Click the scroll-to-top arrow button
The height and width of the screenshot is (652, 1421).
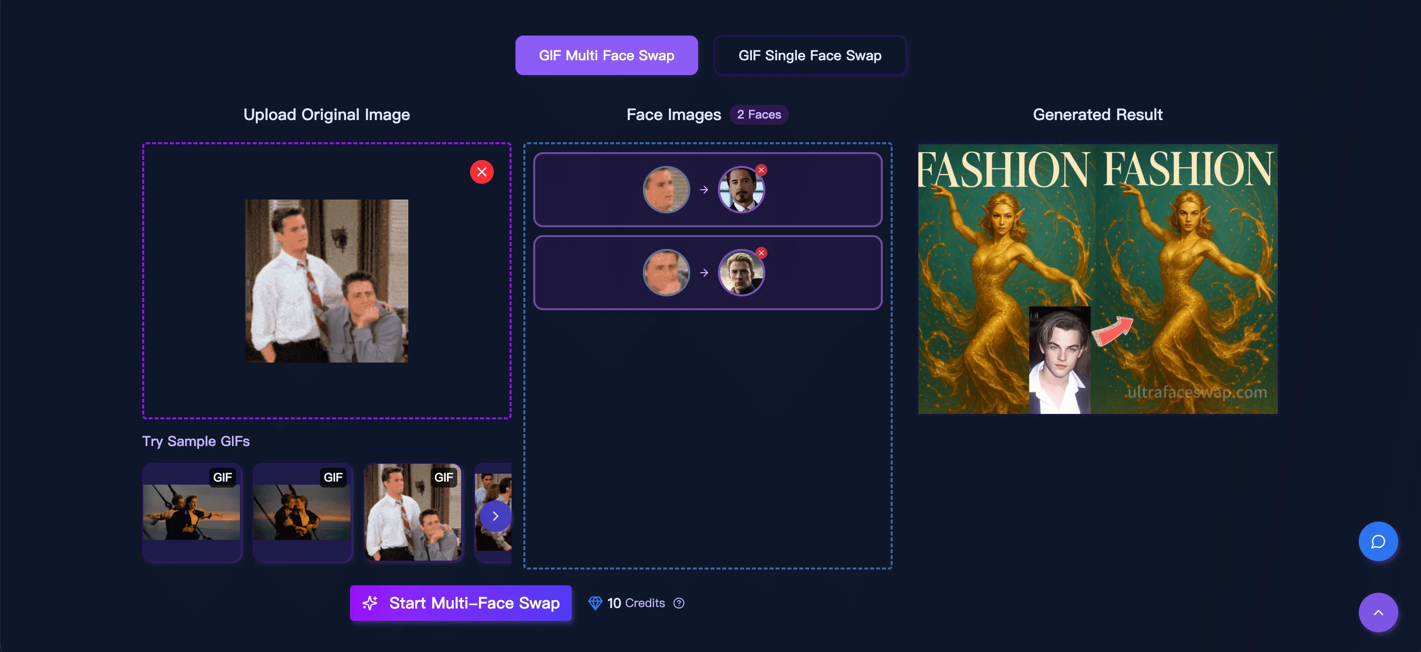(x=1378, y=612)
